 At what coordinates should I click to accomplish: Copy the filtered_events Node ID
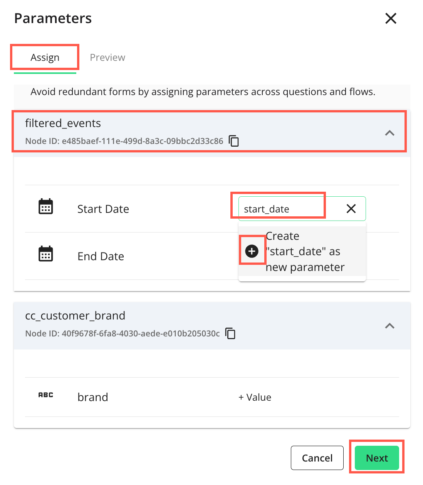coord(234,141)
